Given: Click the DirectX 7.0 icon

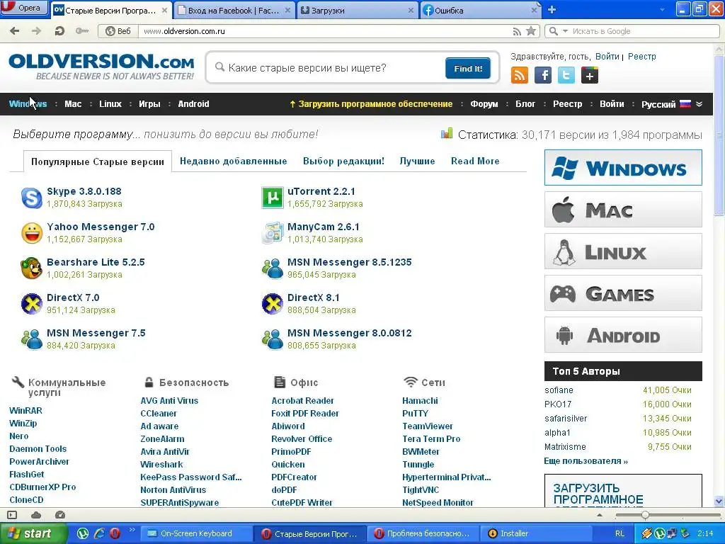Looking at the screenshot, I should point(31,304).
